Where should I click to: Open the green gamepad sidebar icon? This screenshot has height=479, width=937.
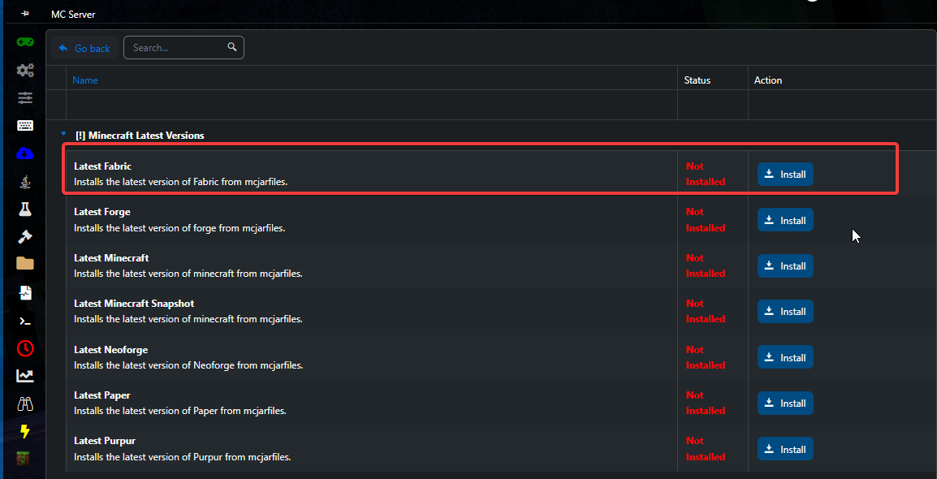click(25, 41)
